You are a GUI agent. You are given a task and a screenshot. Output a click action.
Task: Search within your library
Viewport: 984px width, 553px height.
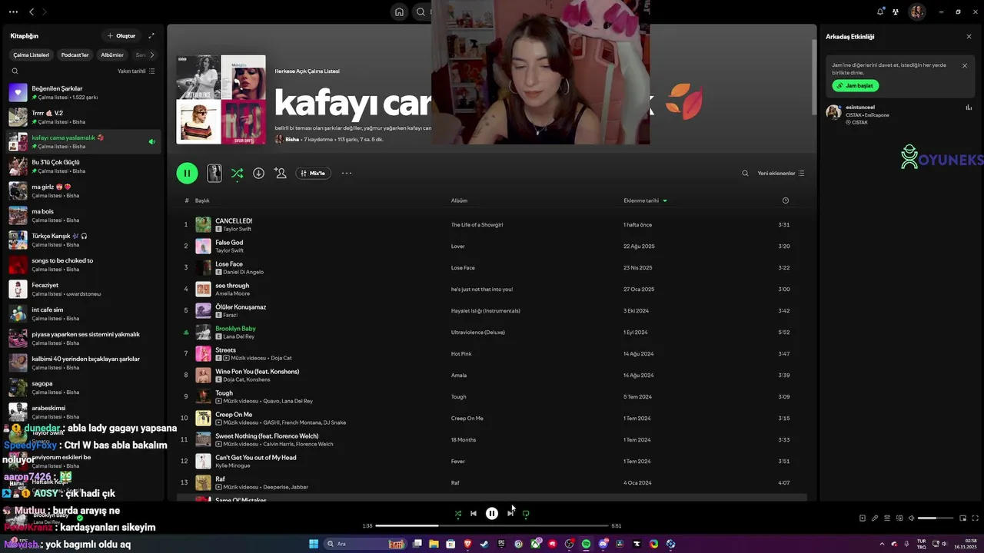[x=15, y=71]
